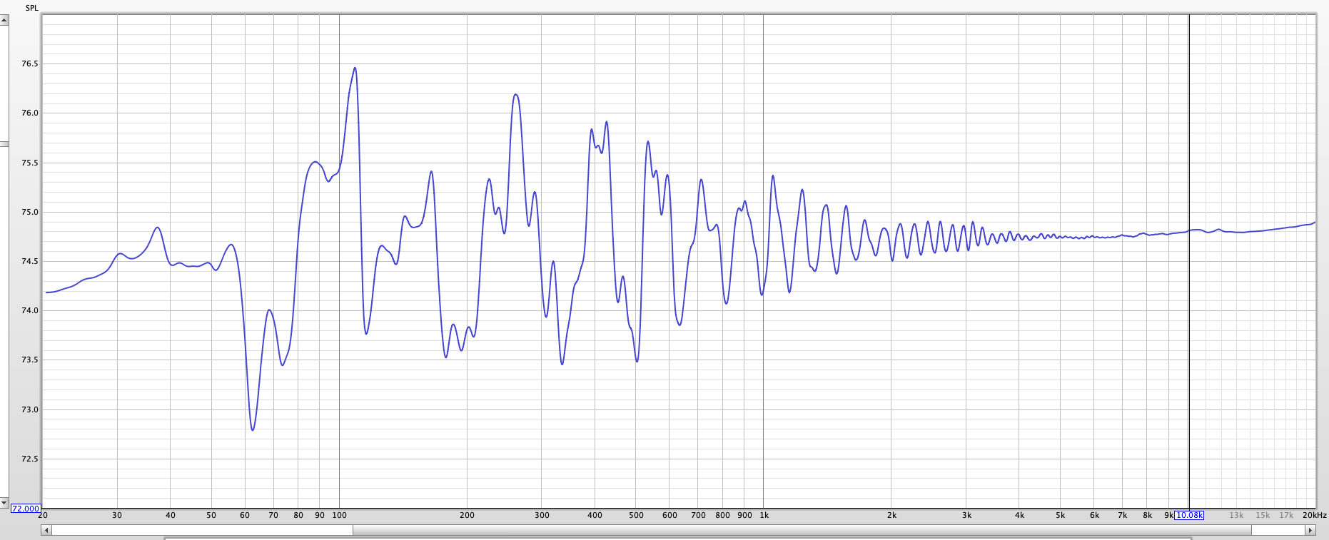This screenshot has height=540, width=1329.
Task: Click the horizontal scrollbar right arrow
Action: point(1310,530)
